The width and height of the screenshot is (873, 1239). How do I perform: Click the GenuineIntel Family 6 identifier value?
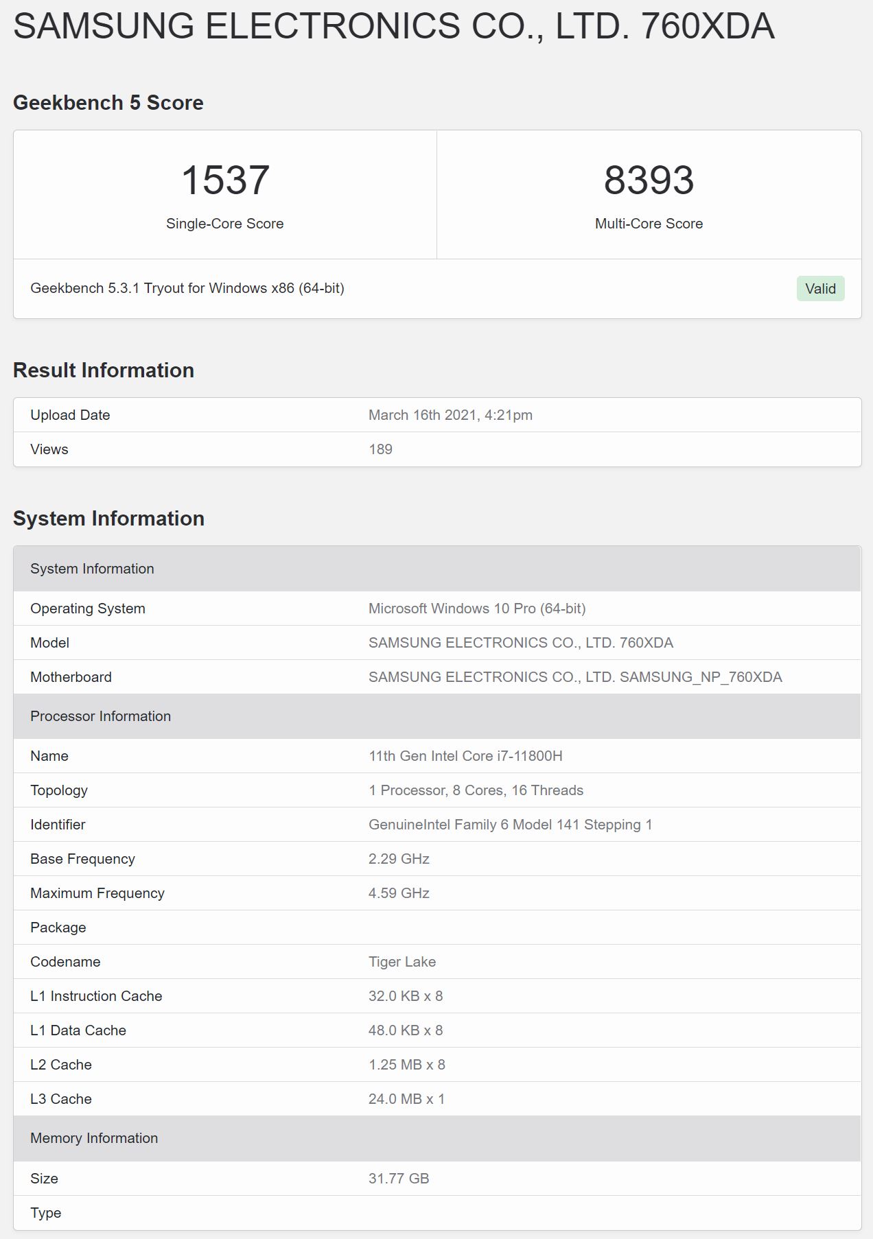coord(510,825)
